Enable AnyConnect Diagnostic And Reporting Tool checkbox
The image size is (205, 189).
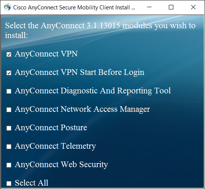(9, 91)
